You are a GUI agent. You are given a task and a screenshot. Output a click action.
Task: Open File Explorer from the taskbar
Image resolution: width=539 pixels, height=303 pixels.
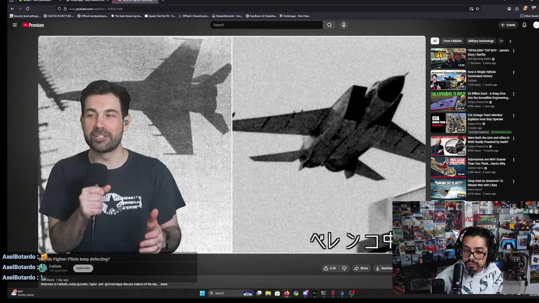pos(268,293)
